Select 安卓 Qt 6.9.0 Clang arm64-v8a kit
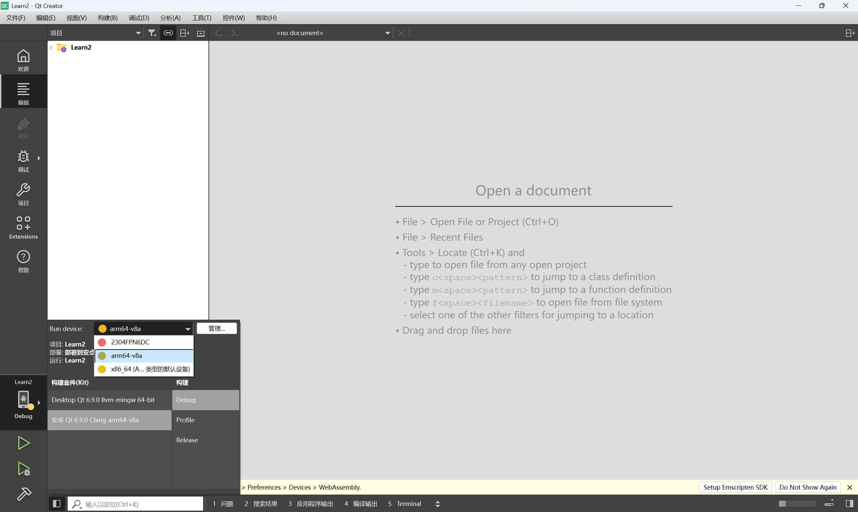Image resolution: width=858 pixels, height=512 pixels. [109, 420]
